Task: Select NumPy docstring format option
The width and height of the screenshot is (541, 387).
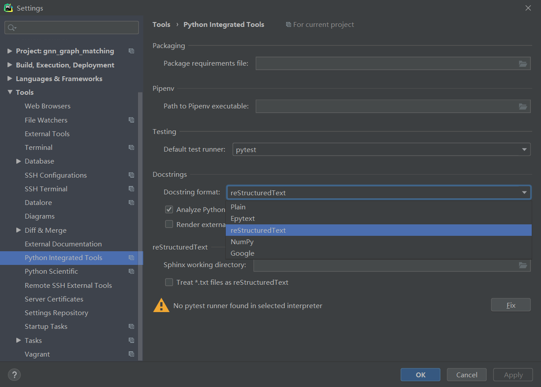Action: coord(378,242)
